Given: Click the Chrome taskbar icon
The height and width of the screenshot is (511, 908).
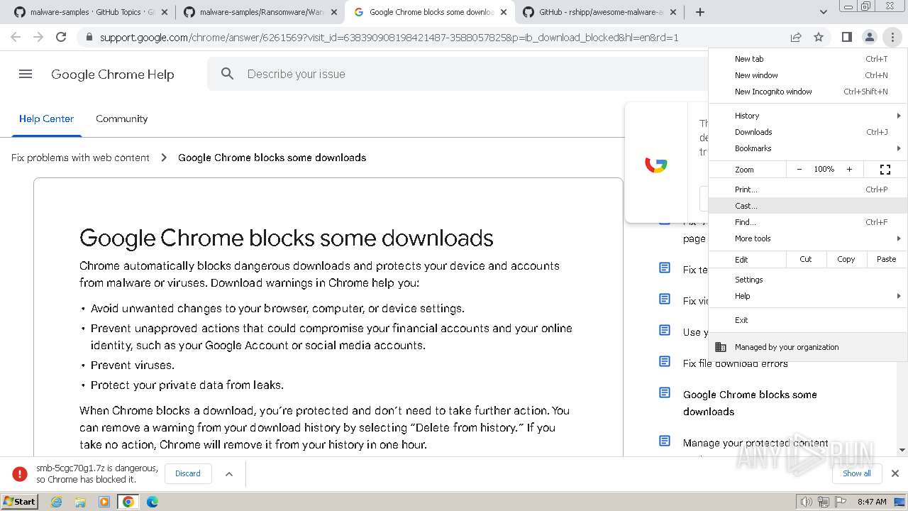Looking at the screenshot, I should tap(128, 502).
